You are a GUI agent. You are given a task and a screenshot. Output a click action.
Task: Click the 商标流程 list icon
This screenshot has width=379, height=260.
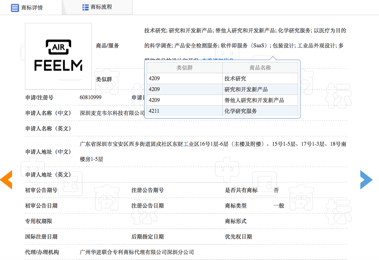click(85, 7)
